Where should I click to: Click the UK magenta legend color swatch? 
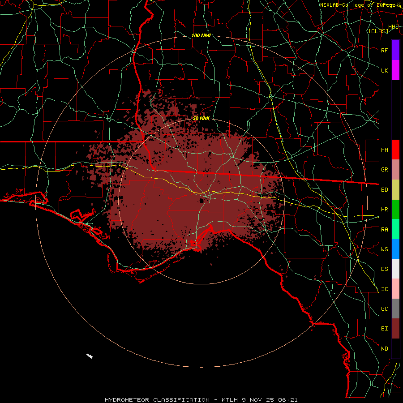(x=395, y=70)
